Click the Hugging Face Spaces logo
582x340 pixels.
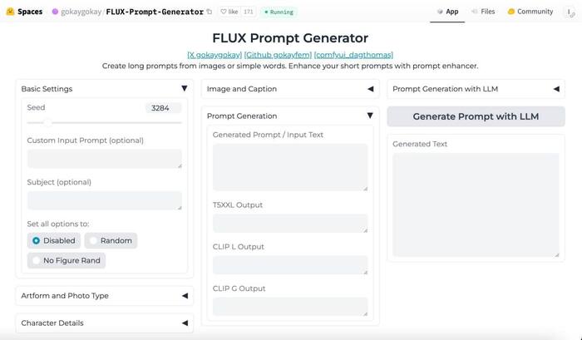pos(10,12)
